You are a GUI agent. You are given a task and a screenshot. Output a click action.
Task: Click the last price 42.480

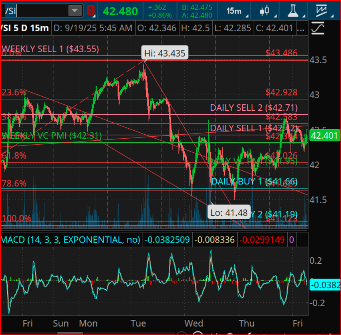point(120,11)
